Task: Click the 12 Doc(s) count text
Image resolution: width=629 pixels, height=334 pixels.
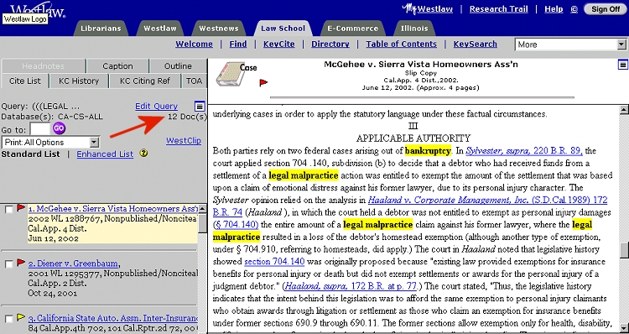Action: coord(188,117)
